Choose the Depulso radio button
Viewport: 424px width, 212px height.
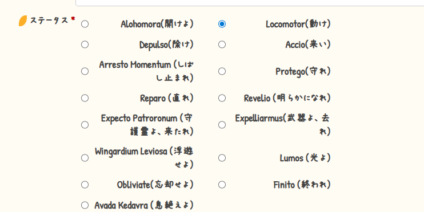click(x=85, y=44)
